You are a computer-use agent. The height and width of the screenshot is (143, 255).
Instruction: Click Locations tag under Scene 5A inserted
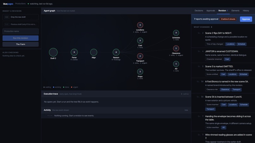pos(233,105)
